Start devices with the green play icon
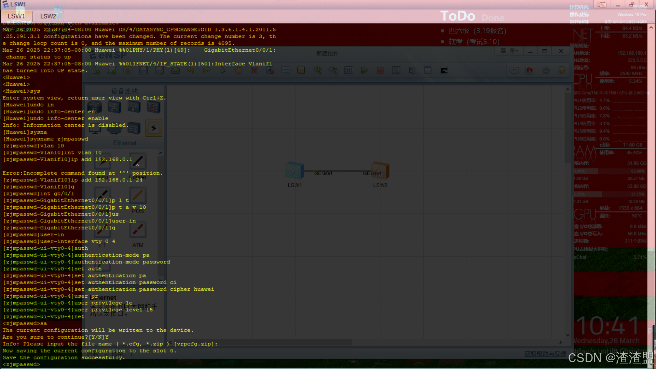Viewport: 656px width, 369px height. [x=365, y=70]
